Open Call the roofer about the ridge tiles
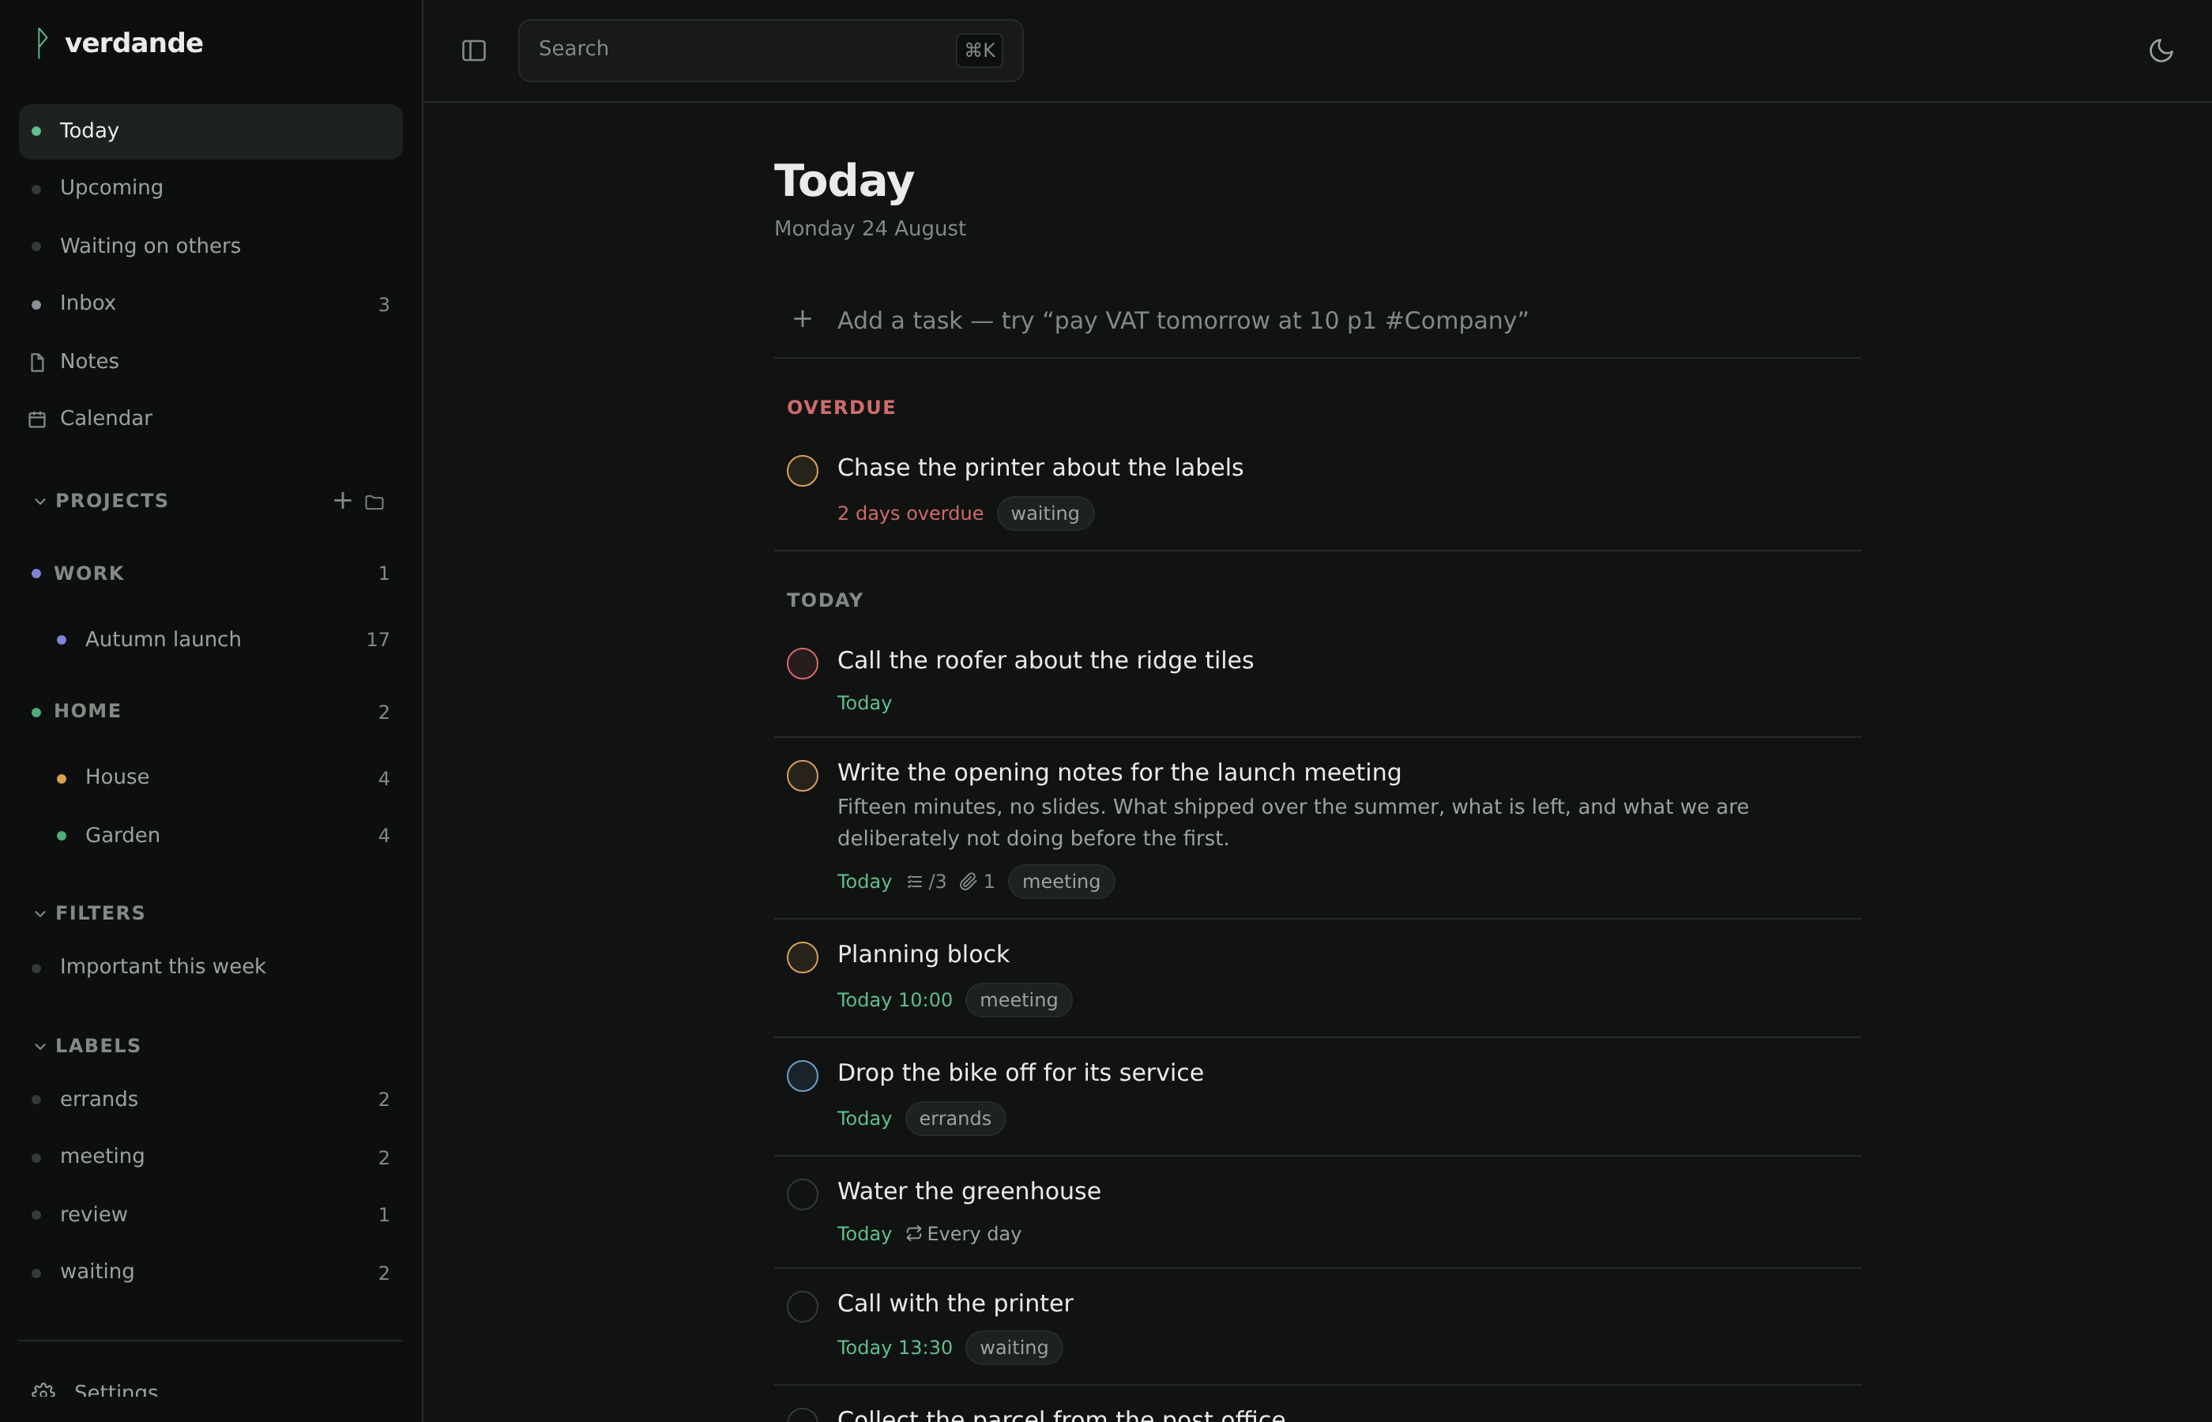 (x=1045, y=660)
